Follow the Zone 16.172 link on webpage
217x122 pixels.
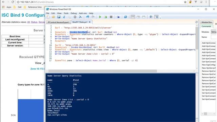pyautogui.click(x=38, y=69)
